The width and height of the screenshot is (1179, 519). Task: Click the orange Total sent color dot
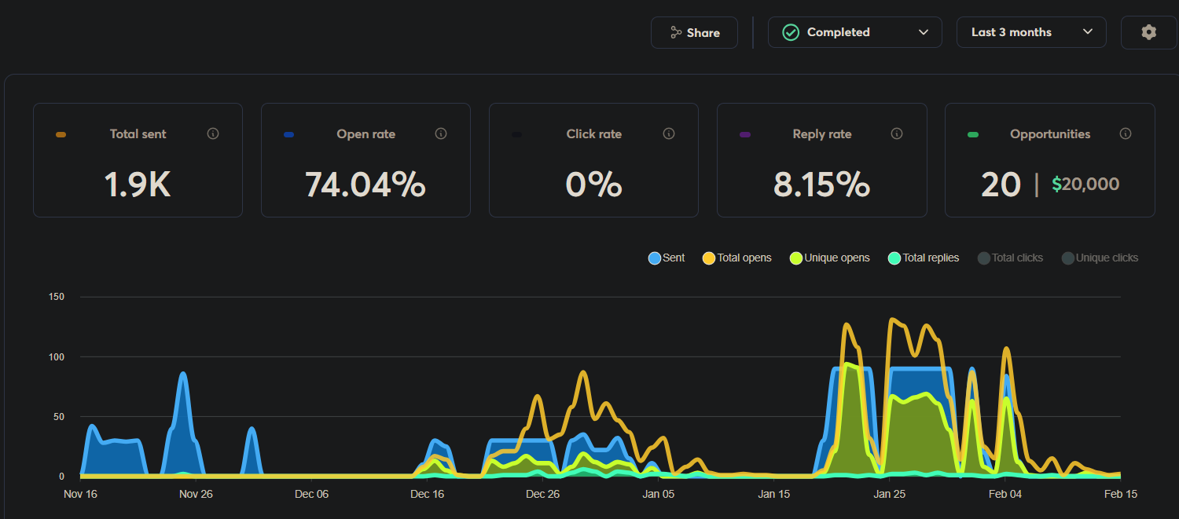pos(61,133)
